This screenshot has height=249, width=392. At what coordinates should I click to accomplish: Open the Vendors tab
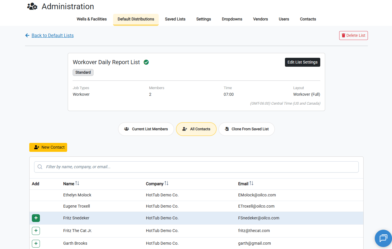coord(261,19)
